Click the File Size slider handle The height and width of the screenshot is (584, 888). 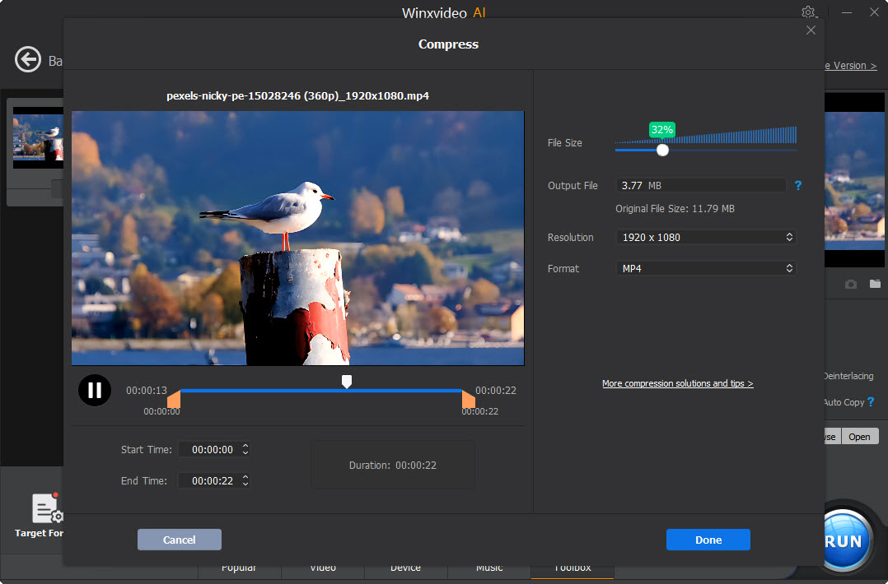pos(662,150)
